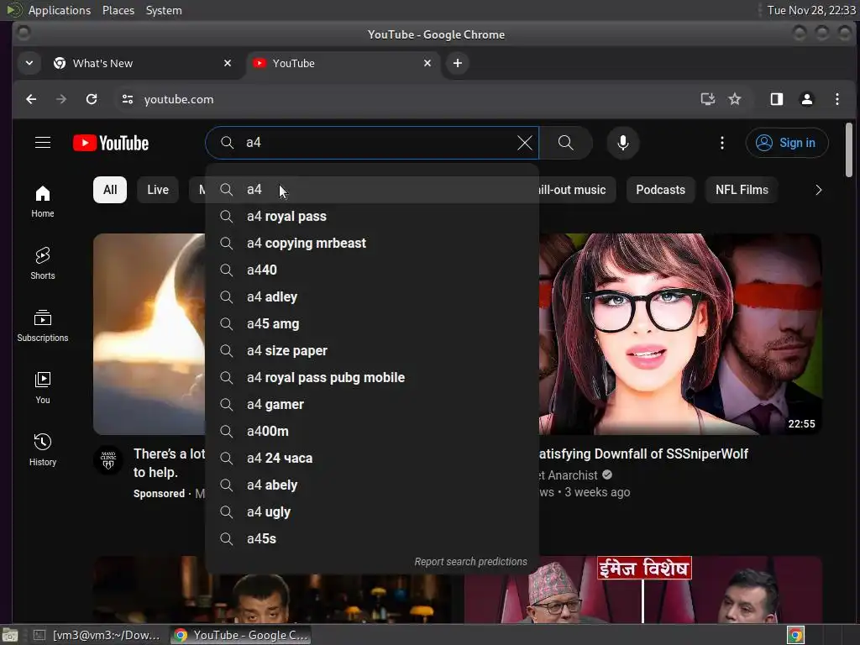Open Subscriptions in sidebar
Screen dimensions: 860x645
pos(42,326)
